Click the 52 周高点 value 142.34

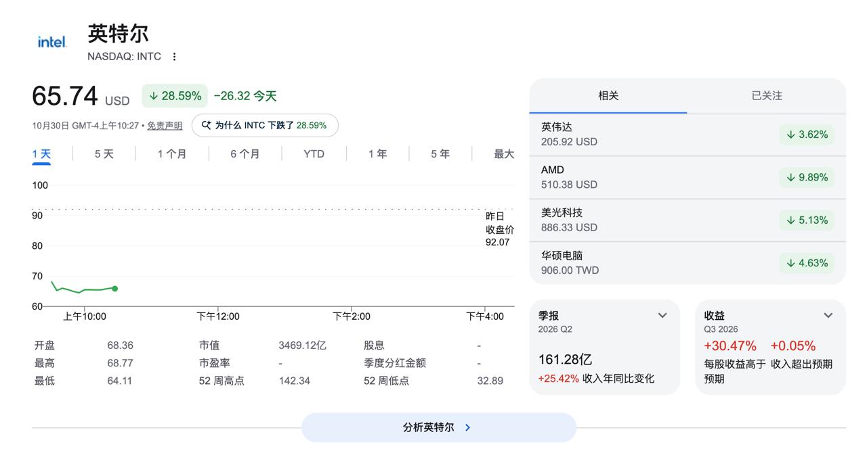click(x=294, y=381)
